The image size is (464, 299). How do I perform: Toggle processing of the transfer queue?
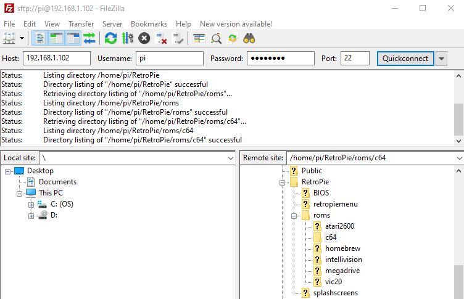click(128, 38)
